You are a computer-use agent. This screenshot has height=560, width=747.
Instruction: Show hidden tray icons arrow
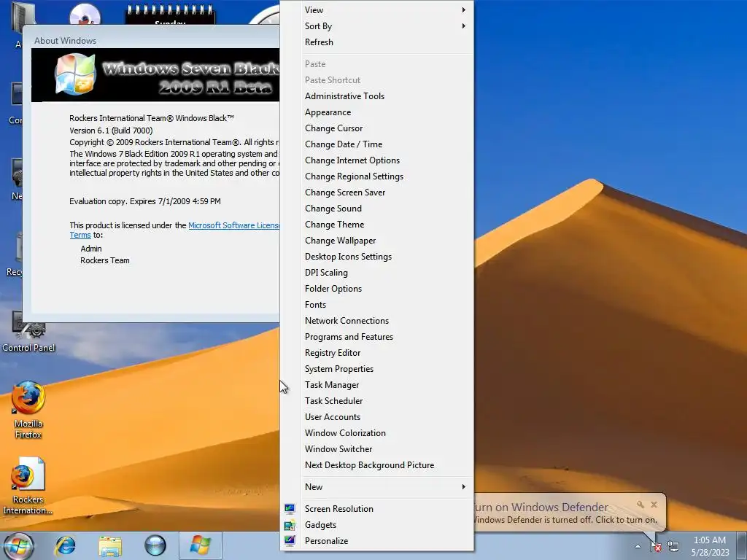tap(638, 546)
